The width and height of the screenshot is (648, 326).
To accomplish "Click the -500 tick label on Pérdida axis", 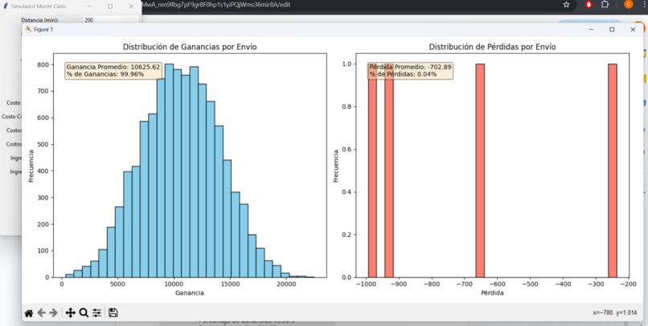I will [531, 284].
